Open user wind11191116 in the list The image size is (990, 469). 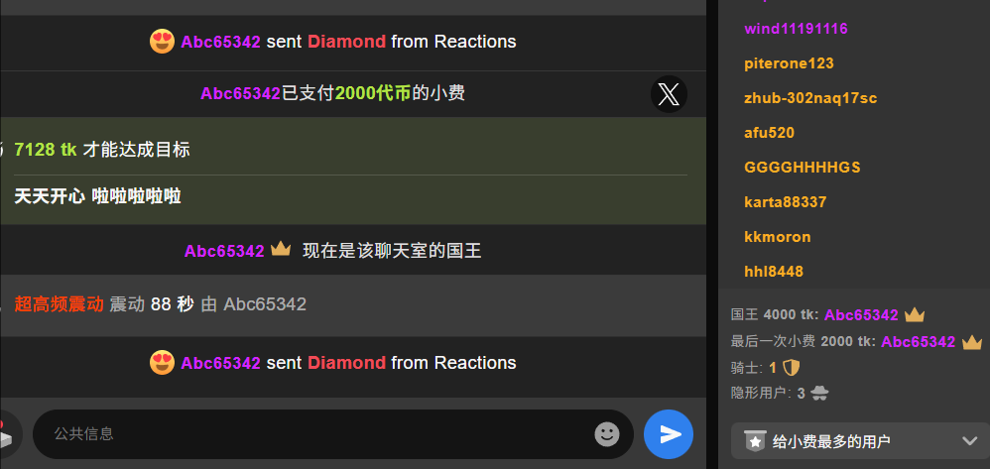(x=796, y=29)
